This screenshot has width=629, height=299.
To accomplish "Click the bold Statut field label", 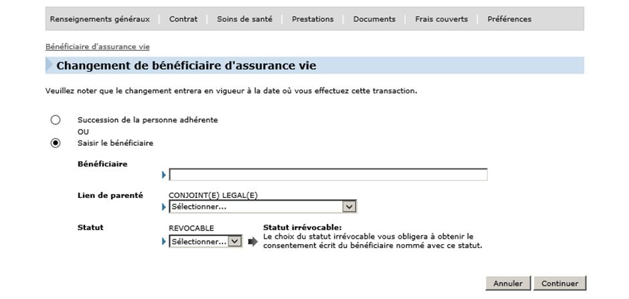I will click(90, 227).
